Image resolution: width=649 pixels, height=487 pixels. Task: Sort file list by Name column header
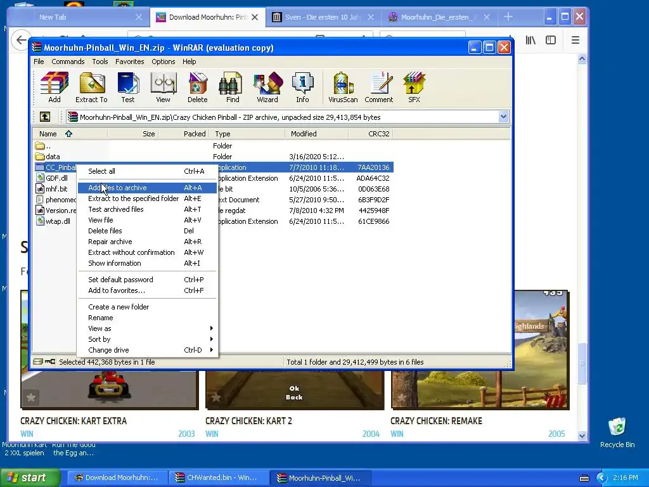(70, 134)
